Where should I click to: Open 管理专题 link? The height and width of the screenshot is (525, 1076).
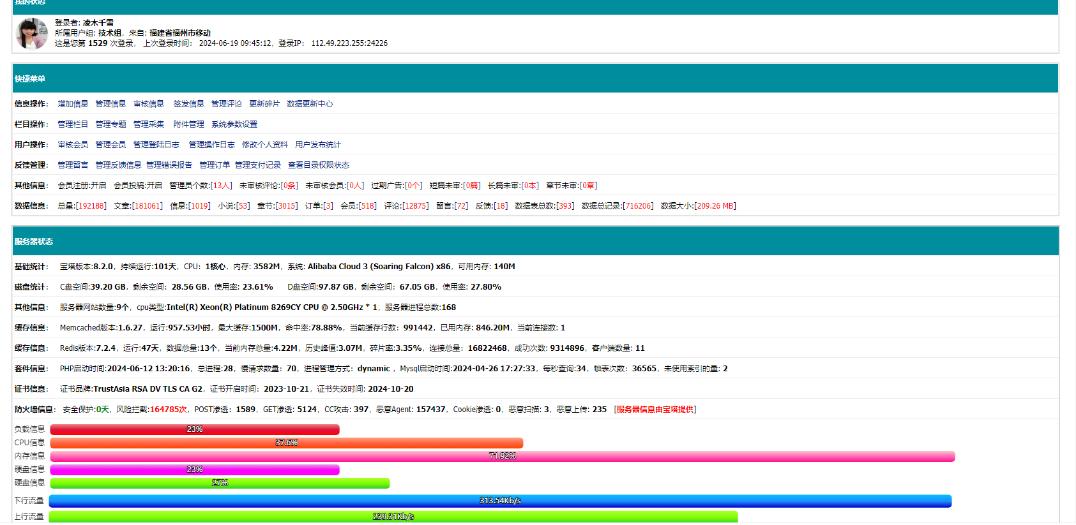pos(110,124)
